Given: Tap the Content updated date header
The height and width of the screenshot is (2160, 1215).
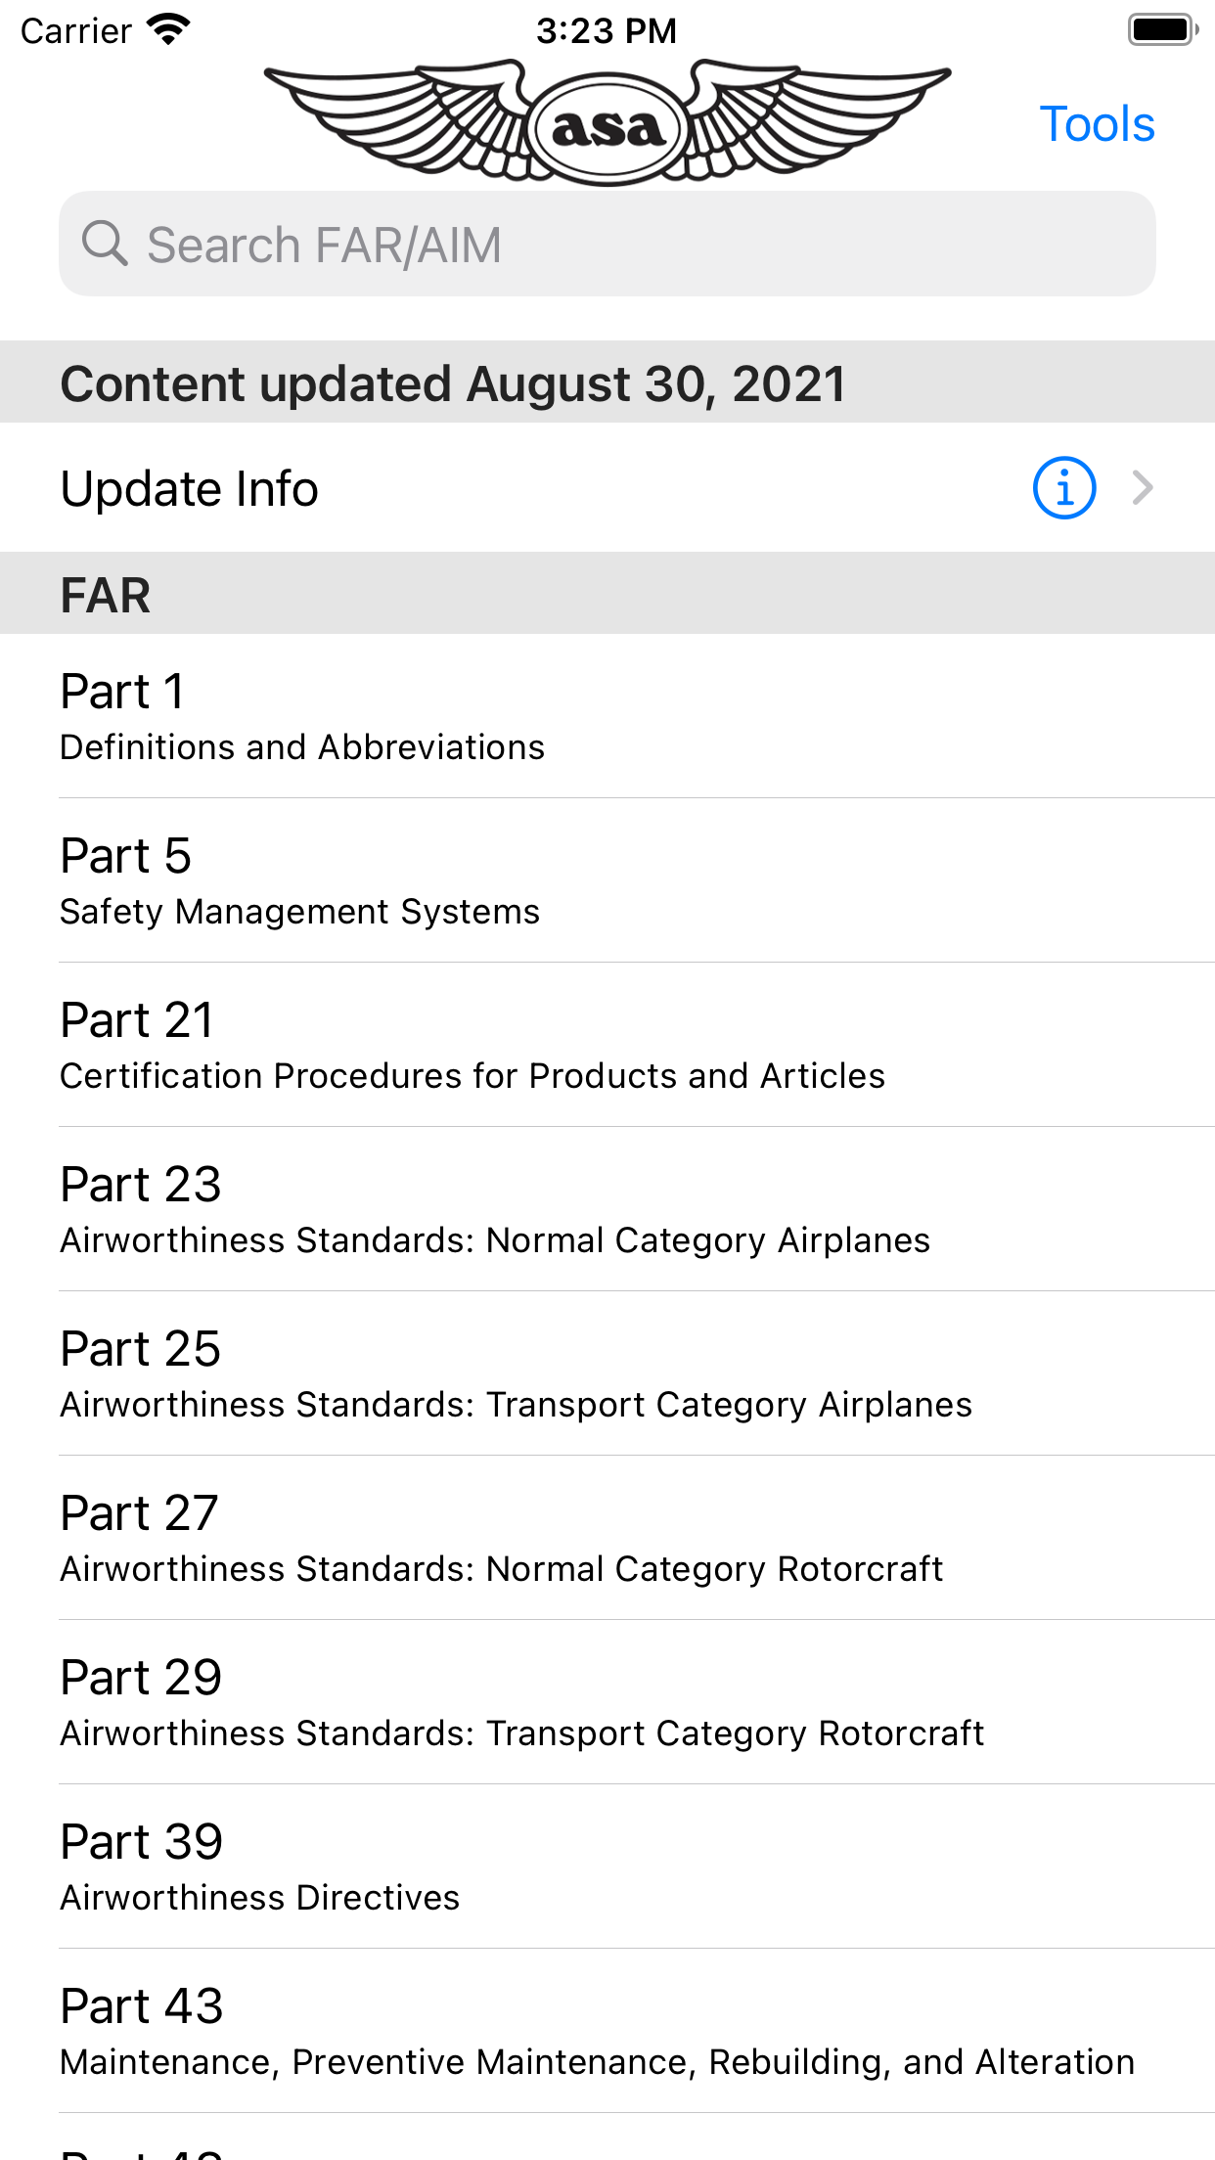Looking at the screenshot, I should [607, 382].
